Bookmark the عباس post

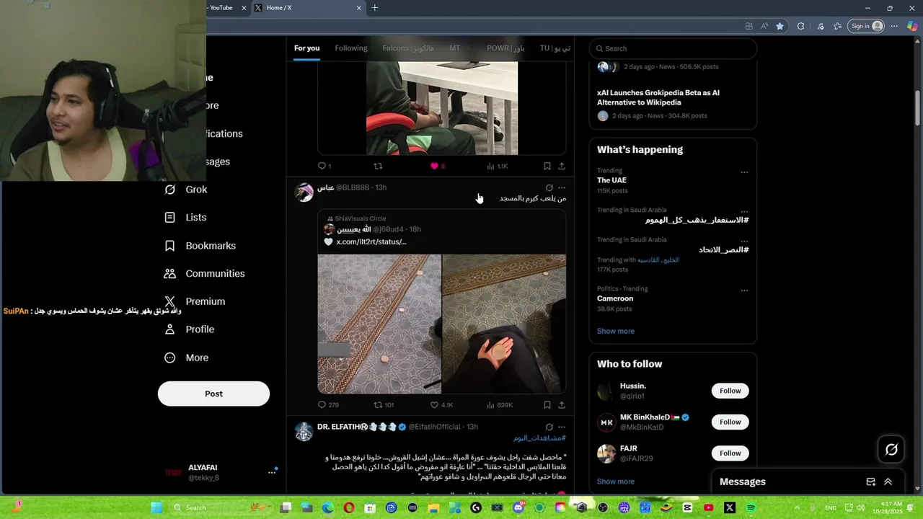pos(547,405)
